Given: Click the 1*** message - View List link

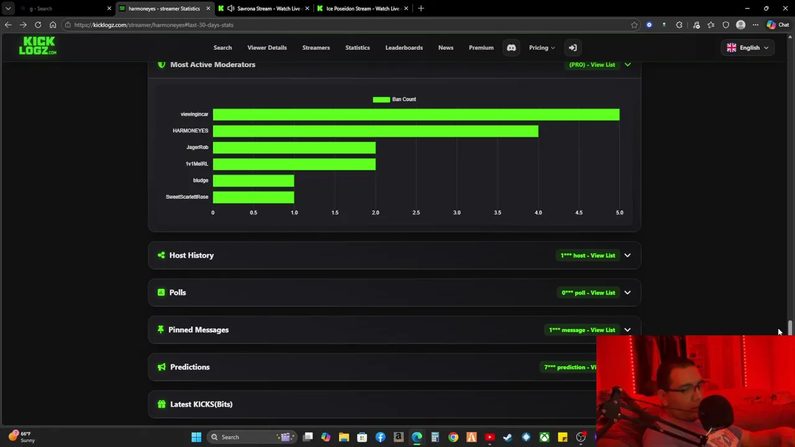Looking at the screenshot, I should click(582, 330).
